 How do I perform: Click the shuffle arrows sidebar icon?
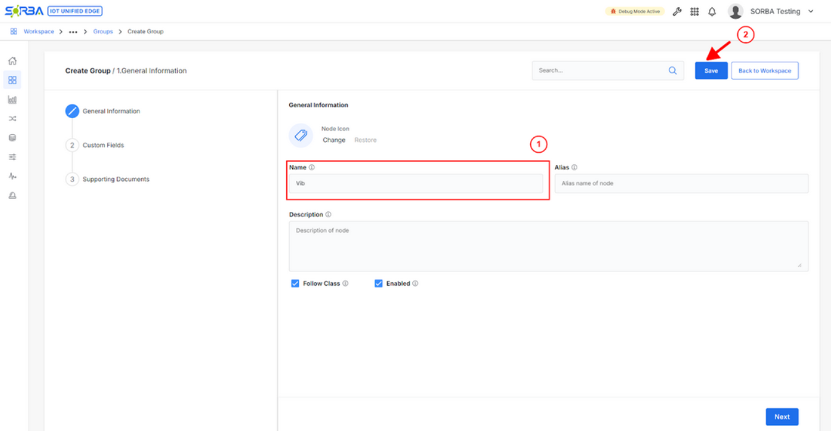(x=12, y=118)
